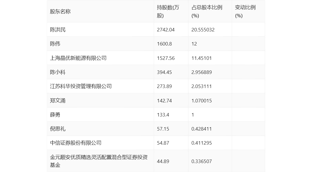Select shareholder name 倪思礼
Viewport: 312px width, 172px height.
58,129
